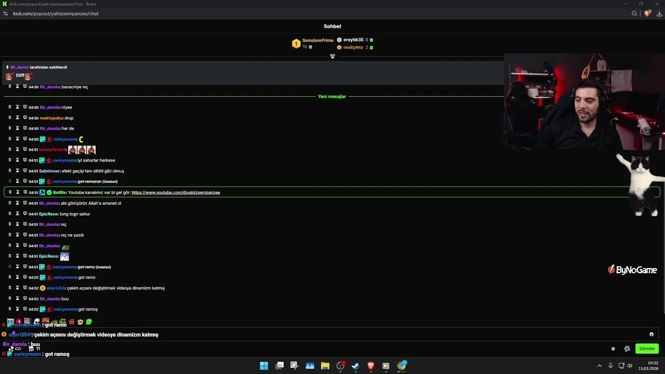Delete the BotRix YouTube message
Image resolution: width=665 pixels, height=374 pixels.
9,192
